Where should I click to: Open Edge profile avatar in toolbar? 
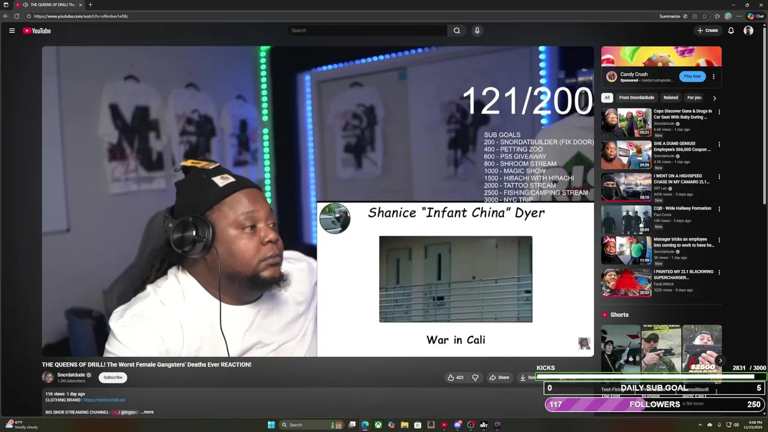728,16
